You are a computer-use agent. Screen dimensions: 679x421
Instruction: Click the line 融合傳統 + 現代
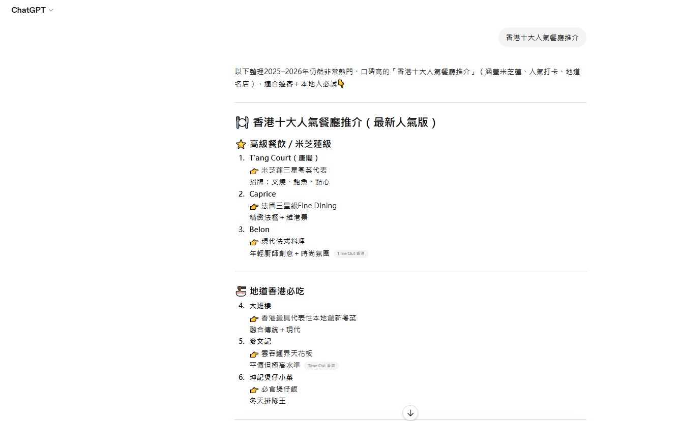(275, 330)
